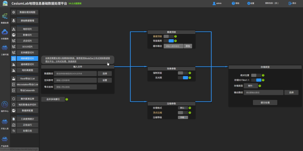Click the globe icon beside 数据库配置
Viewport: 303px width, 151px height.
(13, 111)
